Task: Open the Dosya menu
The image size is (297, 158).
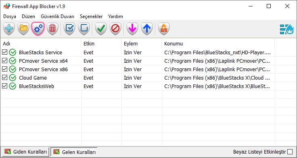Action: (10, 16)
